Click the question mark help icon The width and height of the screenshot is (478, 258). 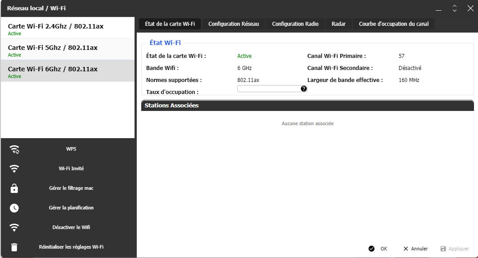coord(304,89)
